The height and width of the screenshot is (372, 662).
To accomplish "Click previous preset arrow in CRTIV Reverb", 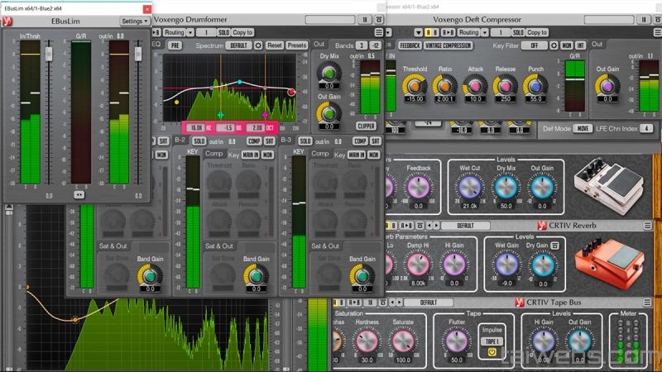I will (429, 226).
